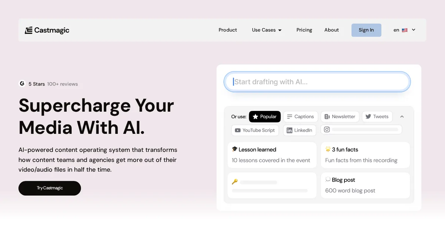Focus the Start drafting with AI field

(x=317, y=82)
